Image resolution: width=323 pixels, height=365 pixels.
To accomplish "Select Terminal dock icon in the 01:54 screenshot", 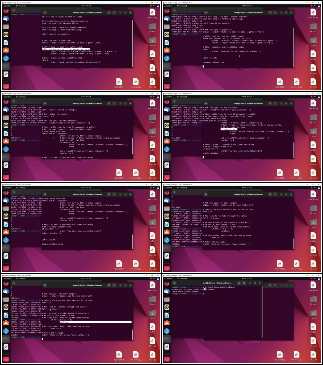I will coord(167,157).
